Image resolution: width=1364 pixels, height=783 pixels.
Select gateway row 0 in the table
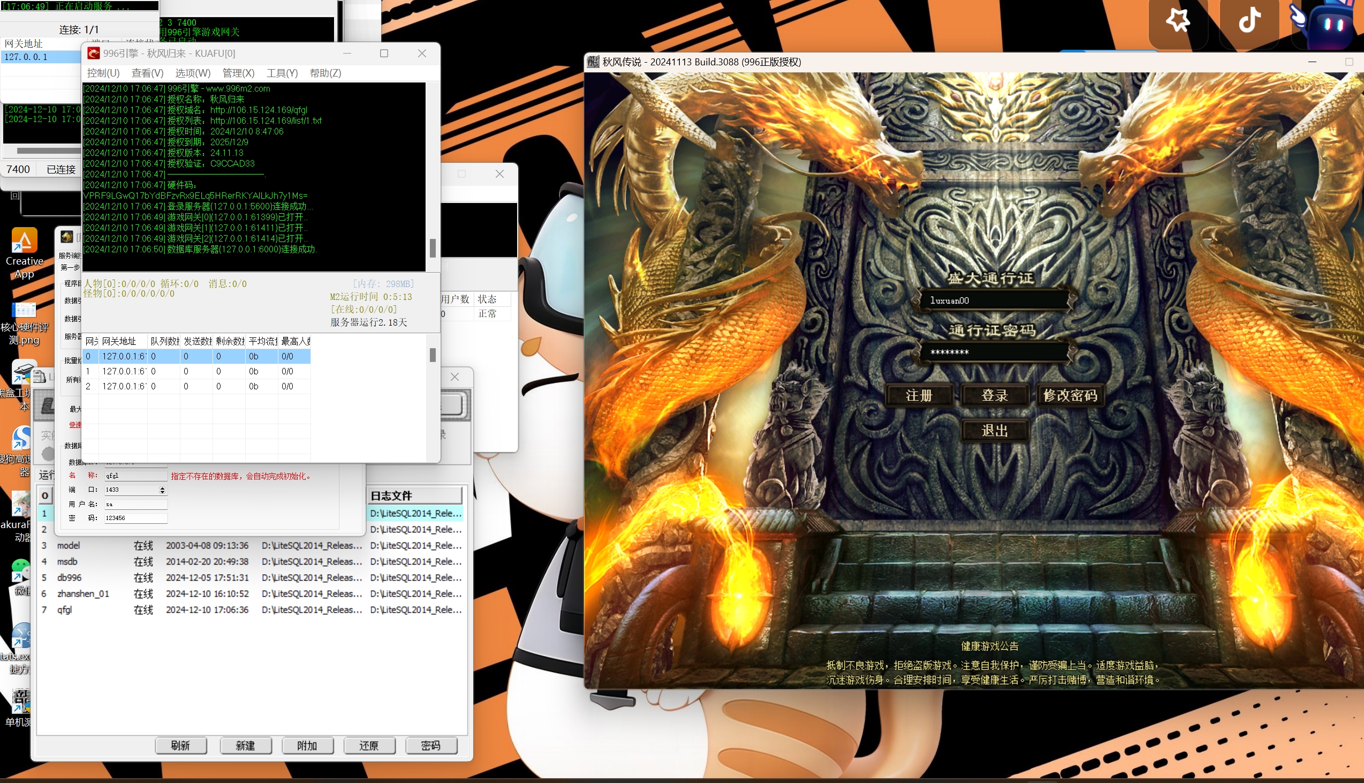pos(196,357)
